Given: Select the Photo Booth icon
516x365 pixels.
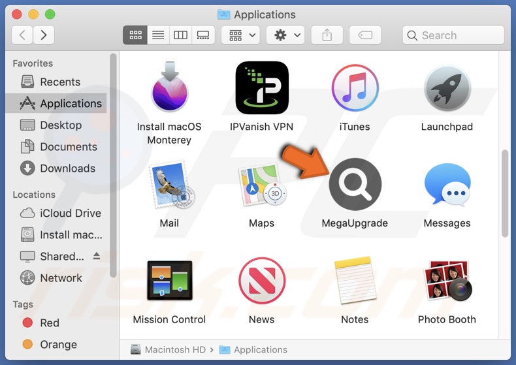Looking at the screenshot, I should pyautogui.click(x=448, y=281).
